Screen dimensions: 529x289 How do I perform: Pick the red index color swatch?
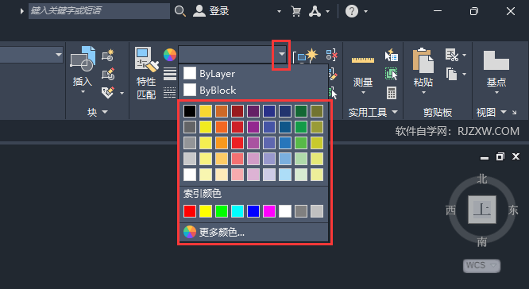(190, 211)
